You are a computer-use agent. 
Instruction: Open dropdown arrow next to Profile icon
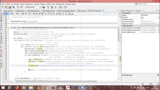[67, 7]
